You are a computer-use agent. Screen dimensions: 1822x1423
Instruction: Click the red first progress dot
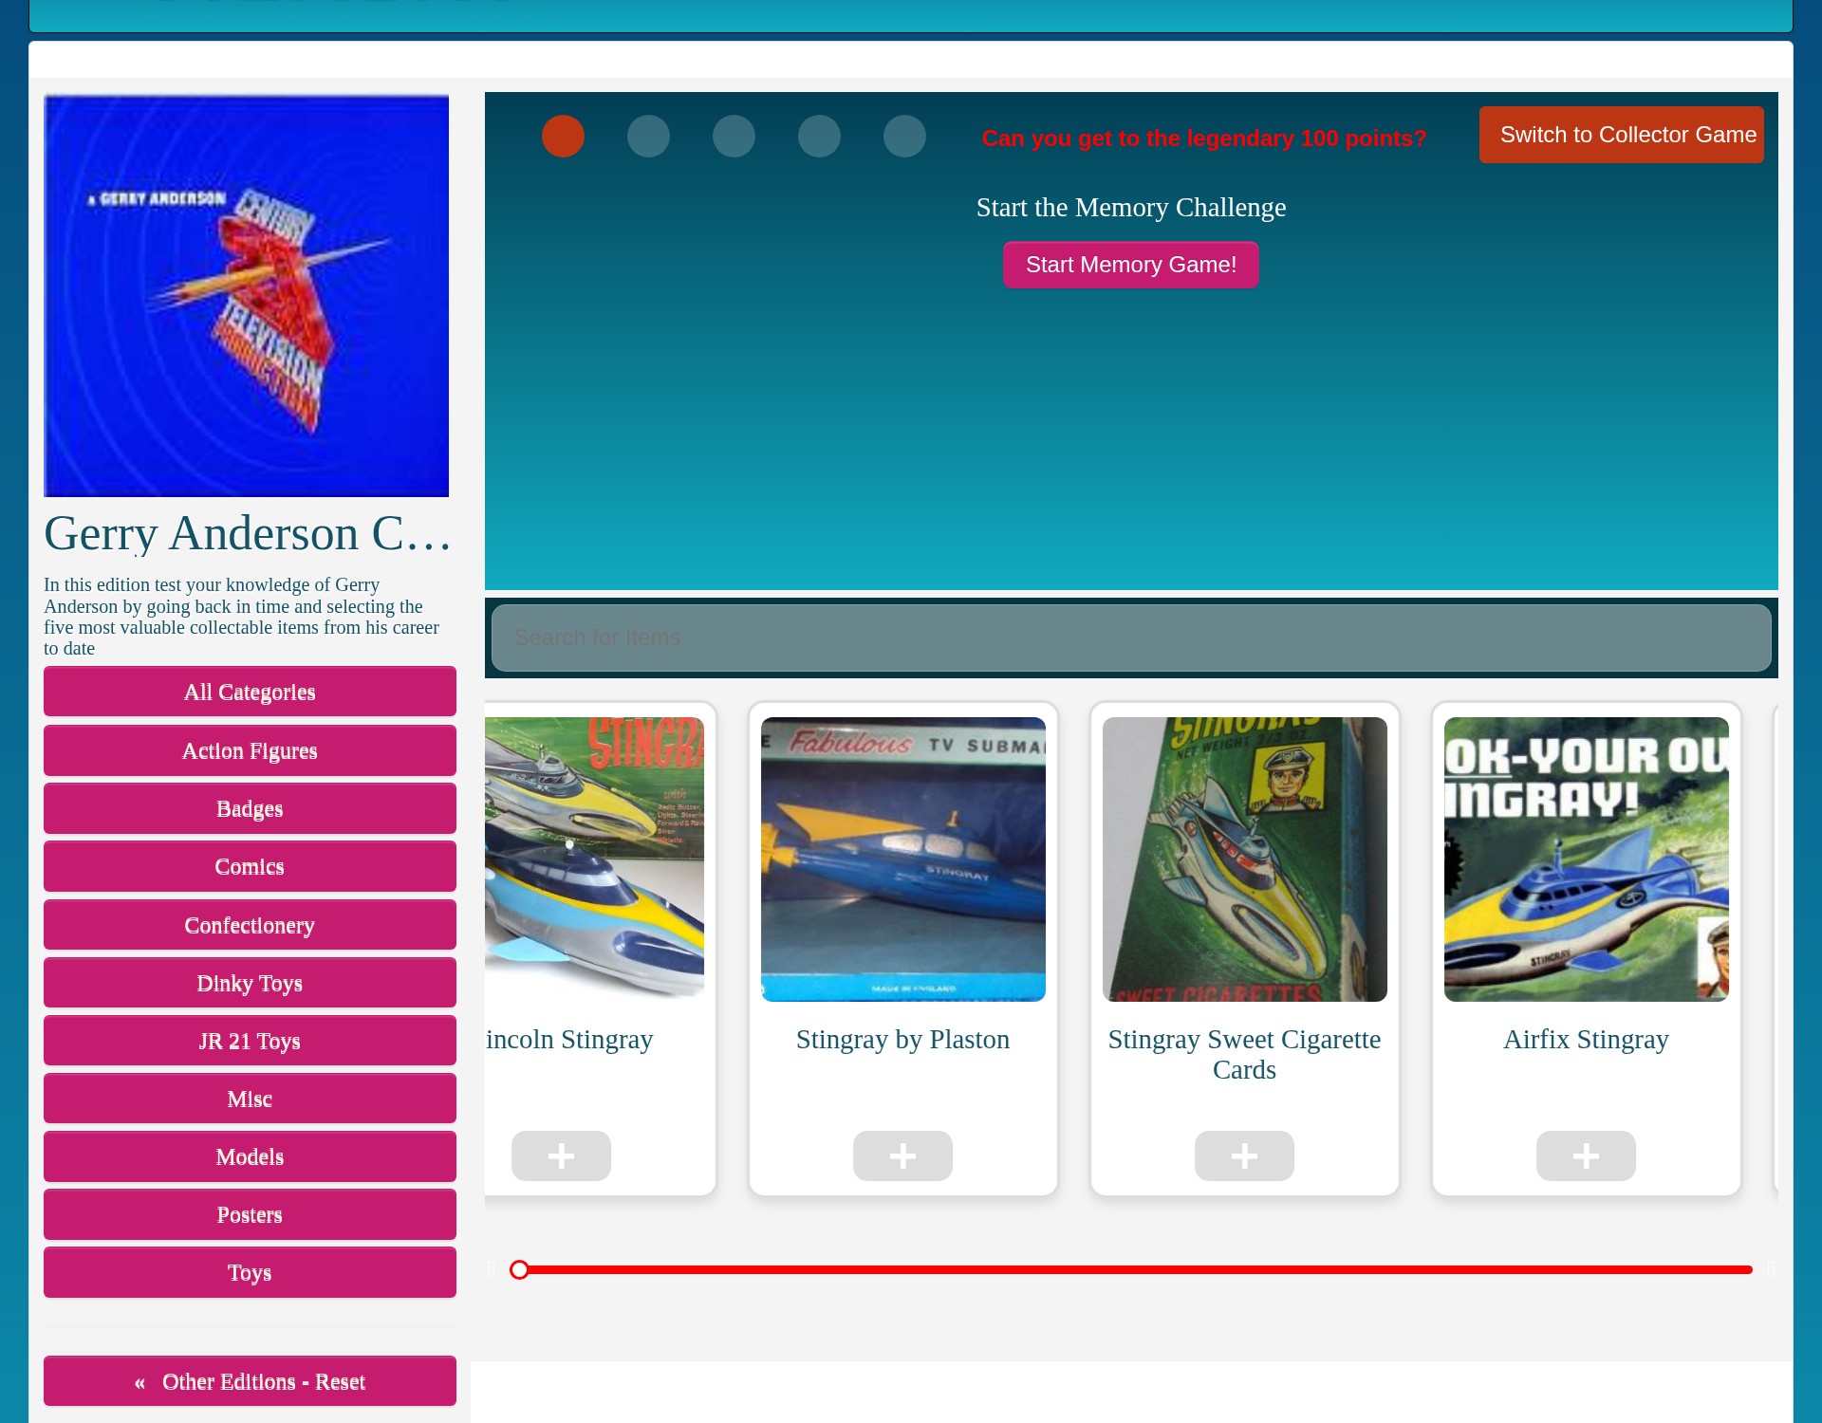pos(563,136)
